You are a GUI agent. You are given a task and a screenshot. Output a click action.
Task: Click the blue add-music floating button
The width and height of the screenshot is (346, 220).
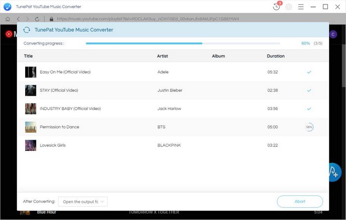click(335, 173)
